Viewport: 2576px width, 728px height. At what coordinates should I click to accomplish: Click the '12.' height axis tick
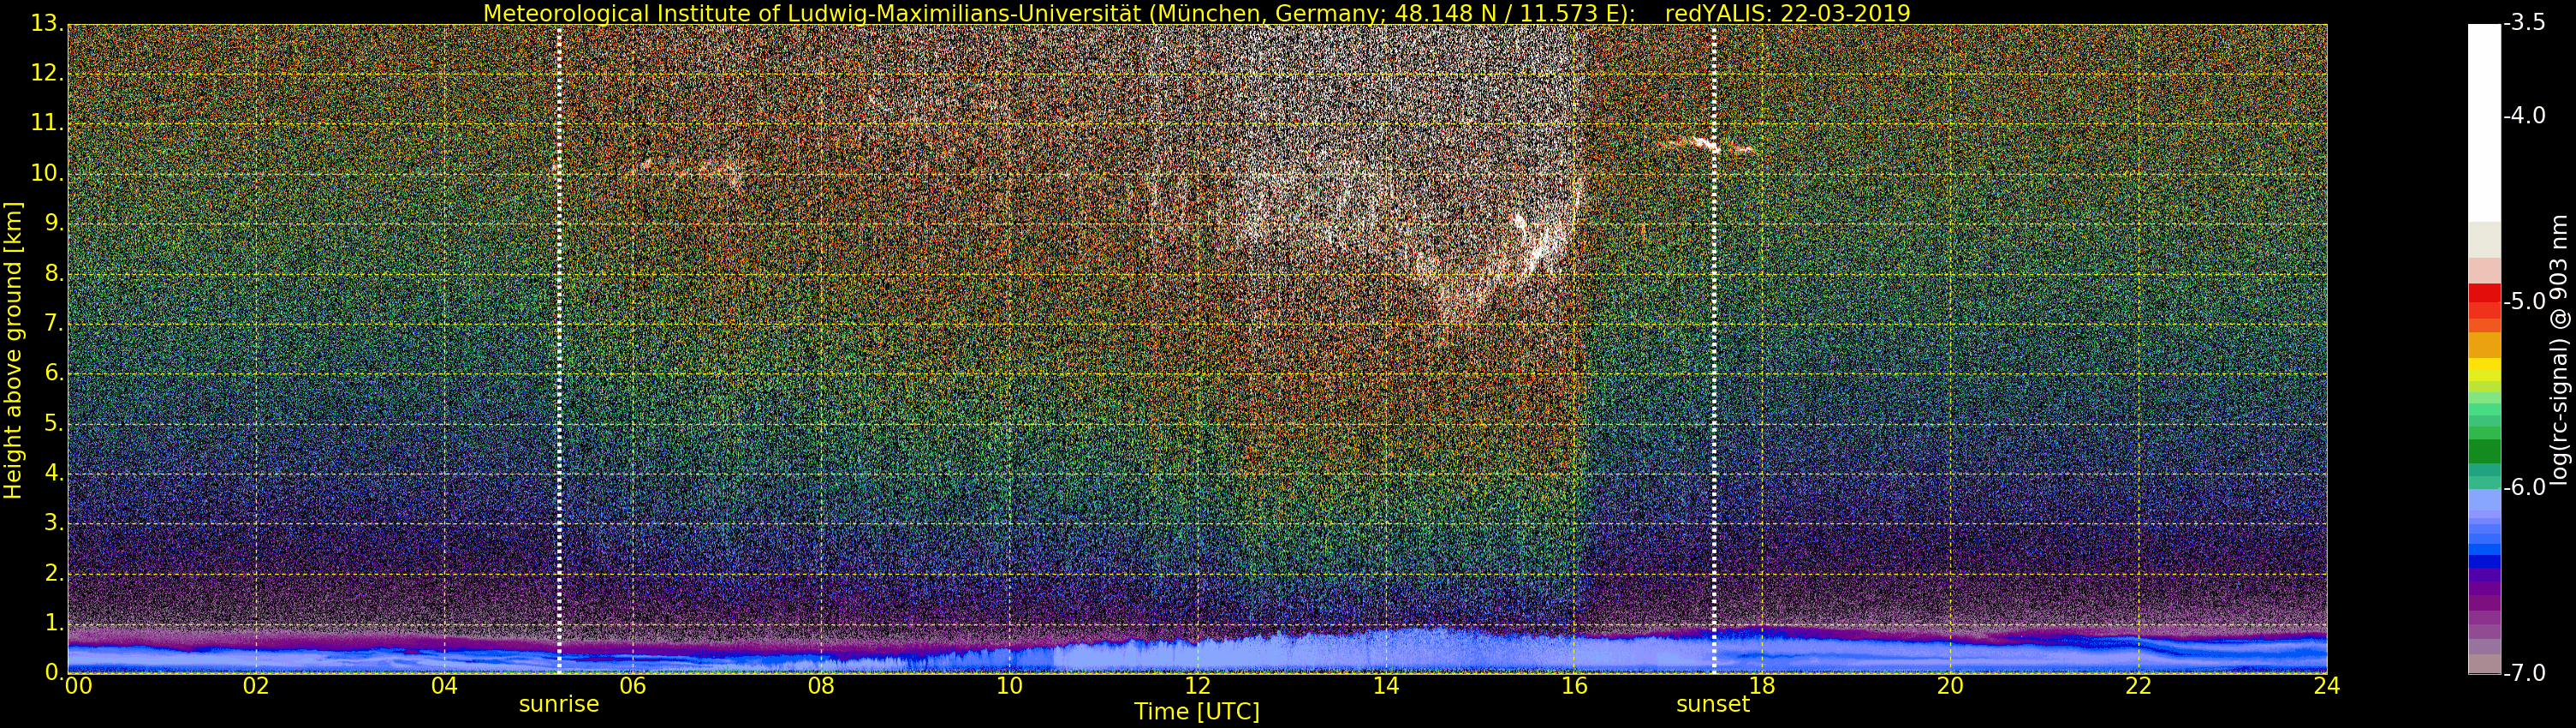[x=47, y=72]
